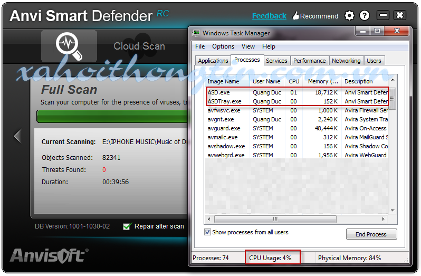Screen dimensions: 421x276
Task: Select the avmailc.exe process row
Action: pyautogui.click(x=296, y=137)
